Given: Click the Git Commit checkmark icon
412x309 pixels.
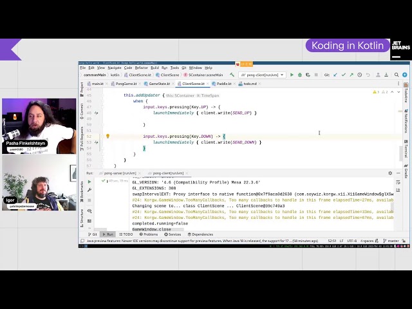Looking at the screenshot, I should click(343, 75).
